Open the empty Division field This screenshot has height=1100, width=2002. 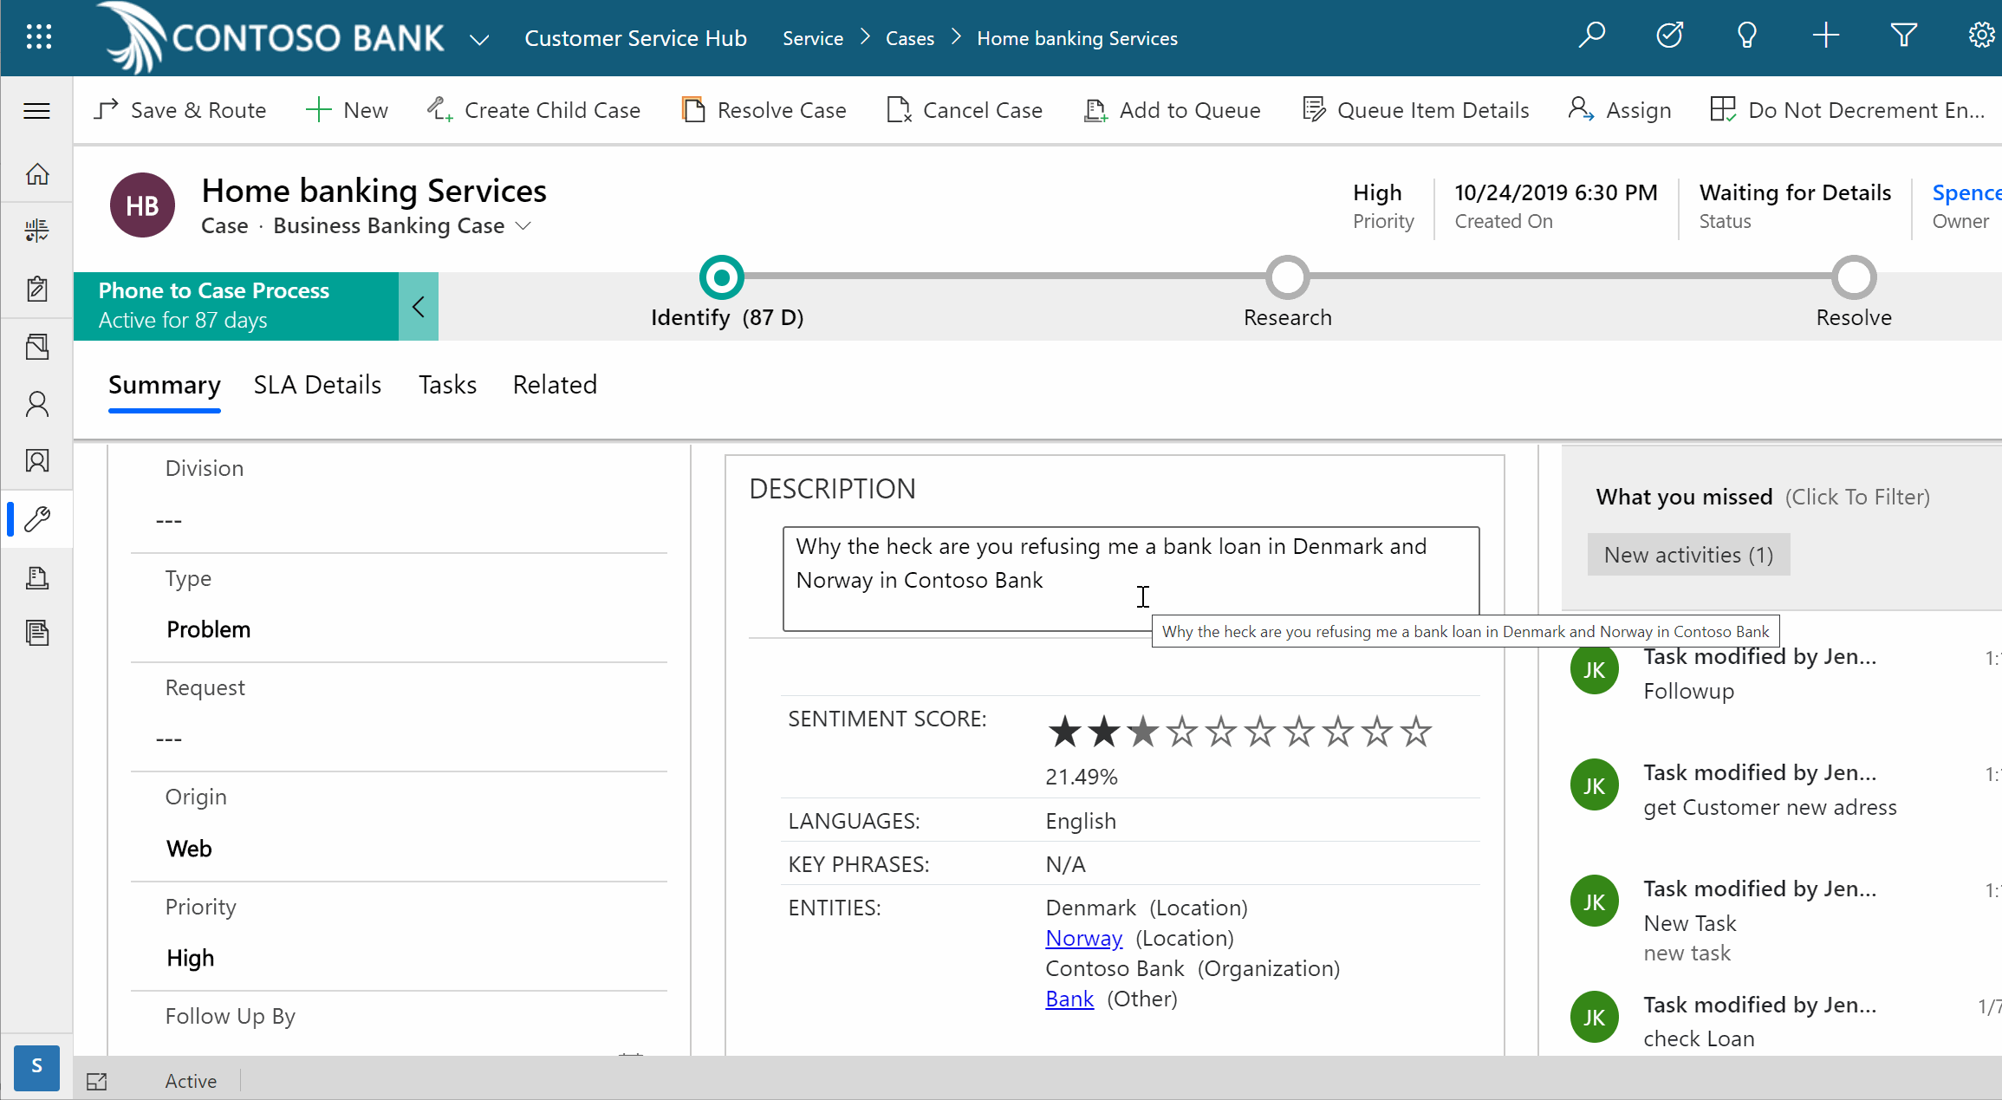pyautogui.click(x=399, y=520)
